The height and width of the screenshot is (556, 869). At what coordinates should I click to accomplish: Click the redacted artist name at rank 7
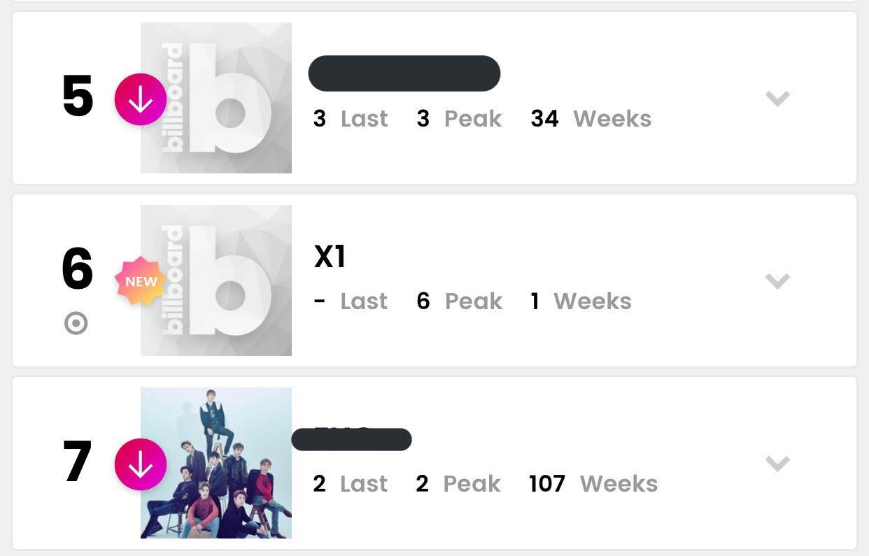(351, 439)
